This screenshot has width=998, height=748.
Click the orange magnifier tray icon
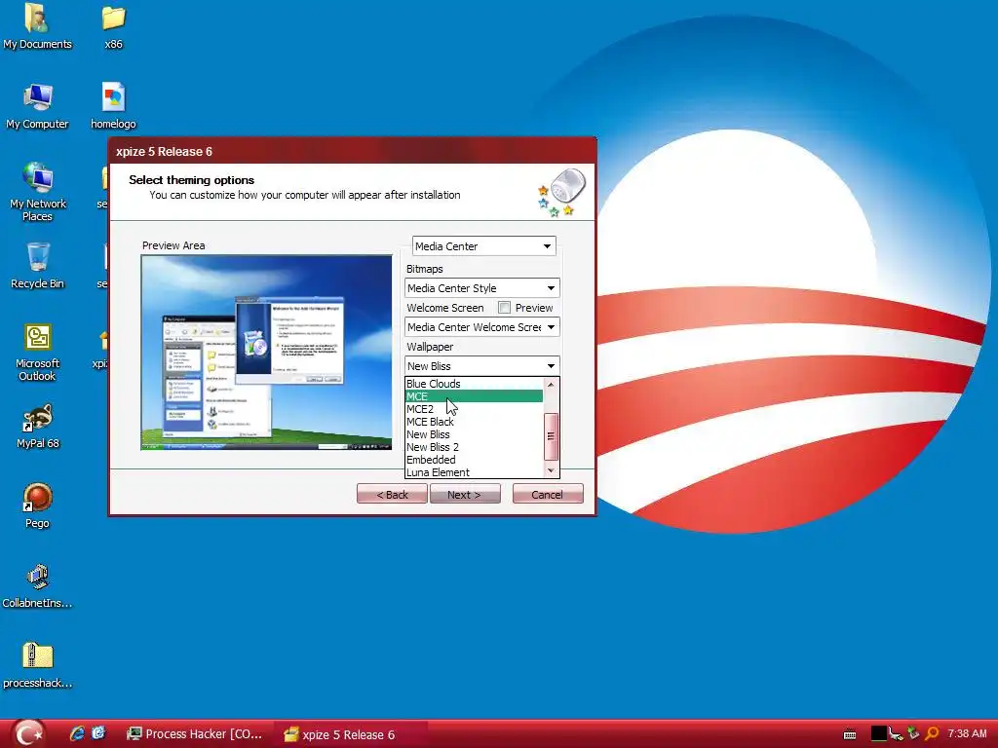click(x=932, y=734)
